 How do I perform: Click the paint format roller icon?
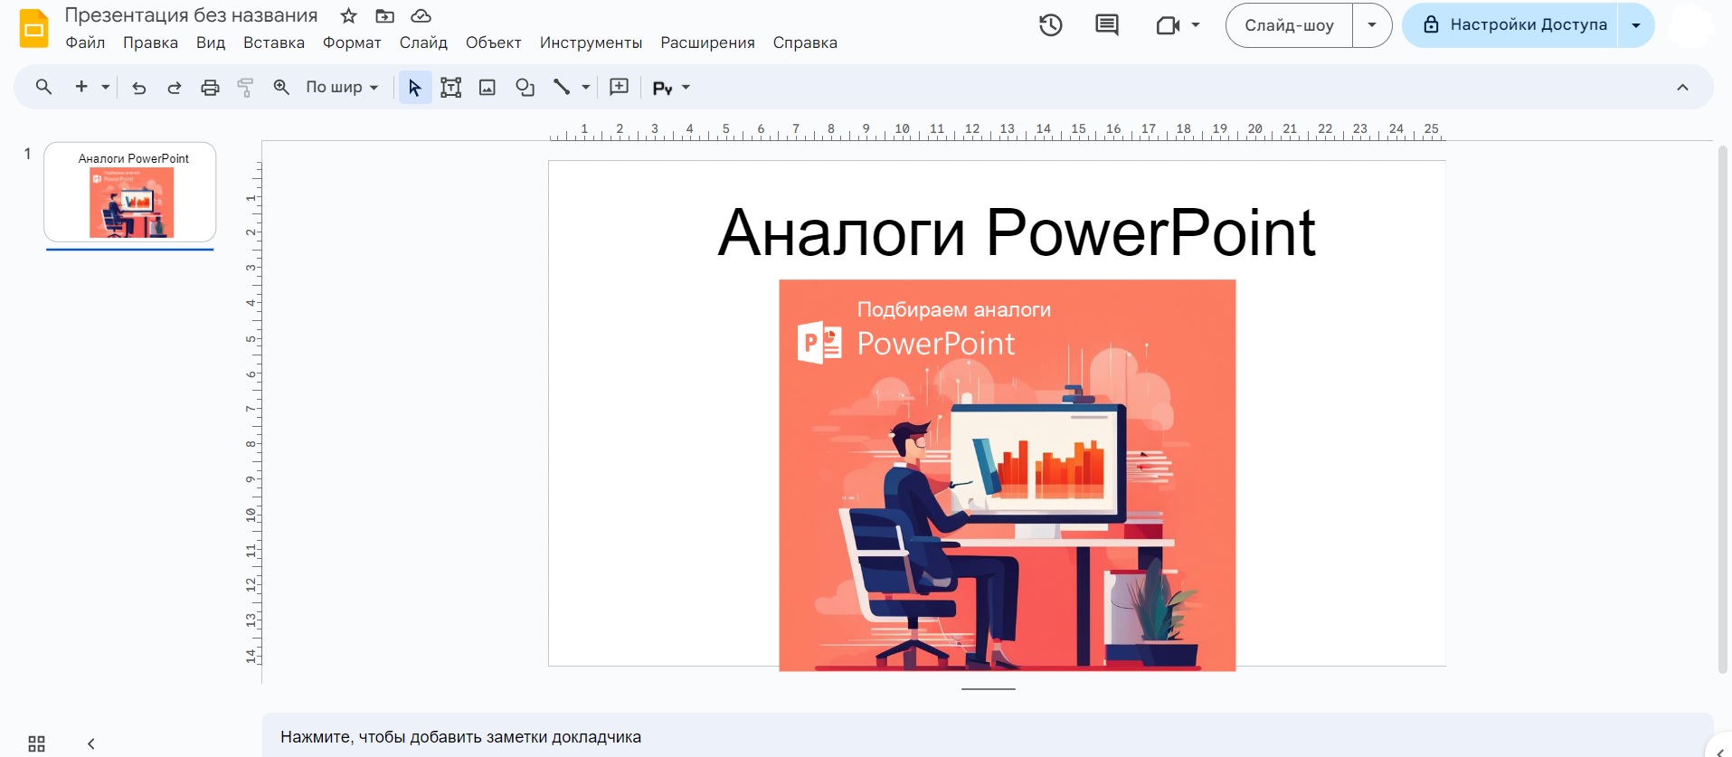[x=245, y=87]
